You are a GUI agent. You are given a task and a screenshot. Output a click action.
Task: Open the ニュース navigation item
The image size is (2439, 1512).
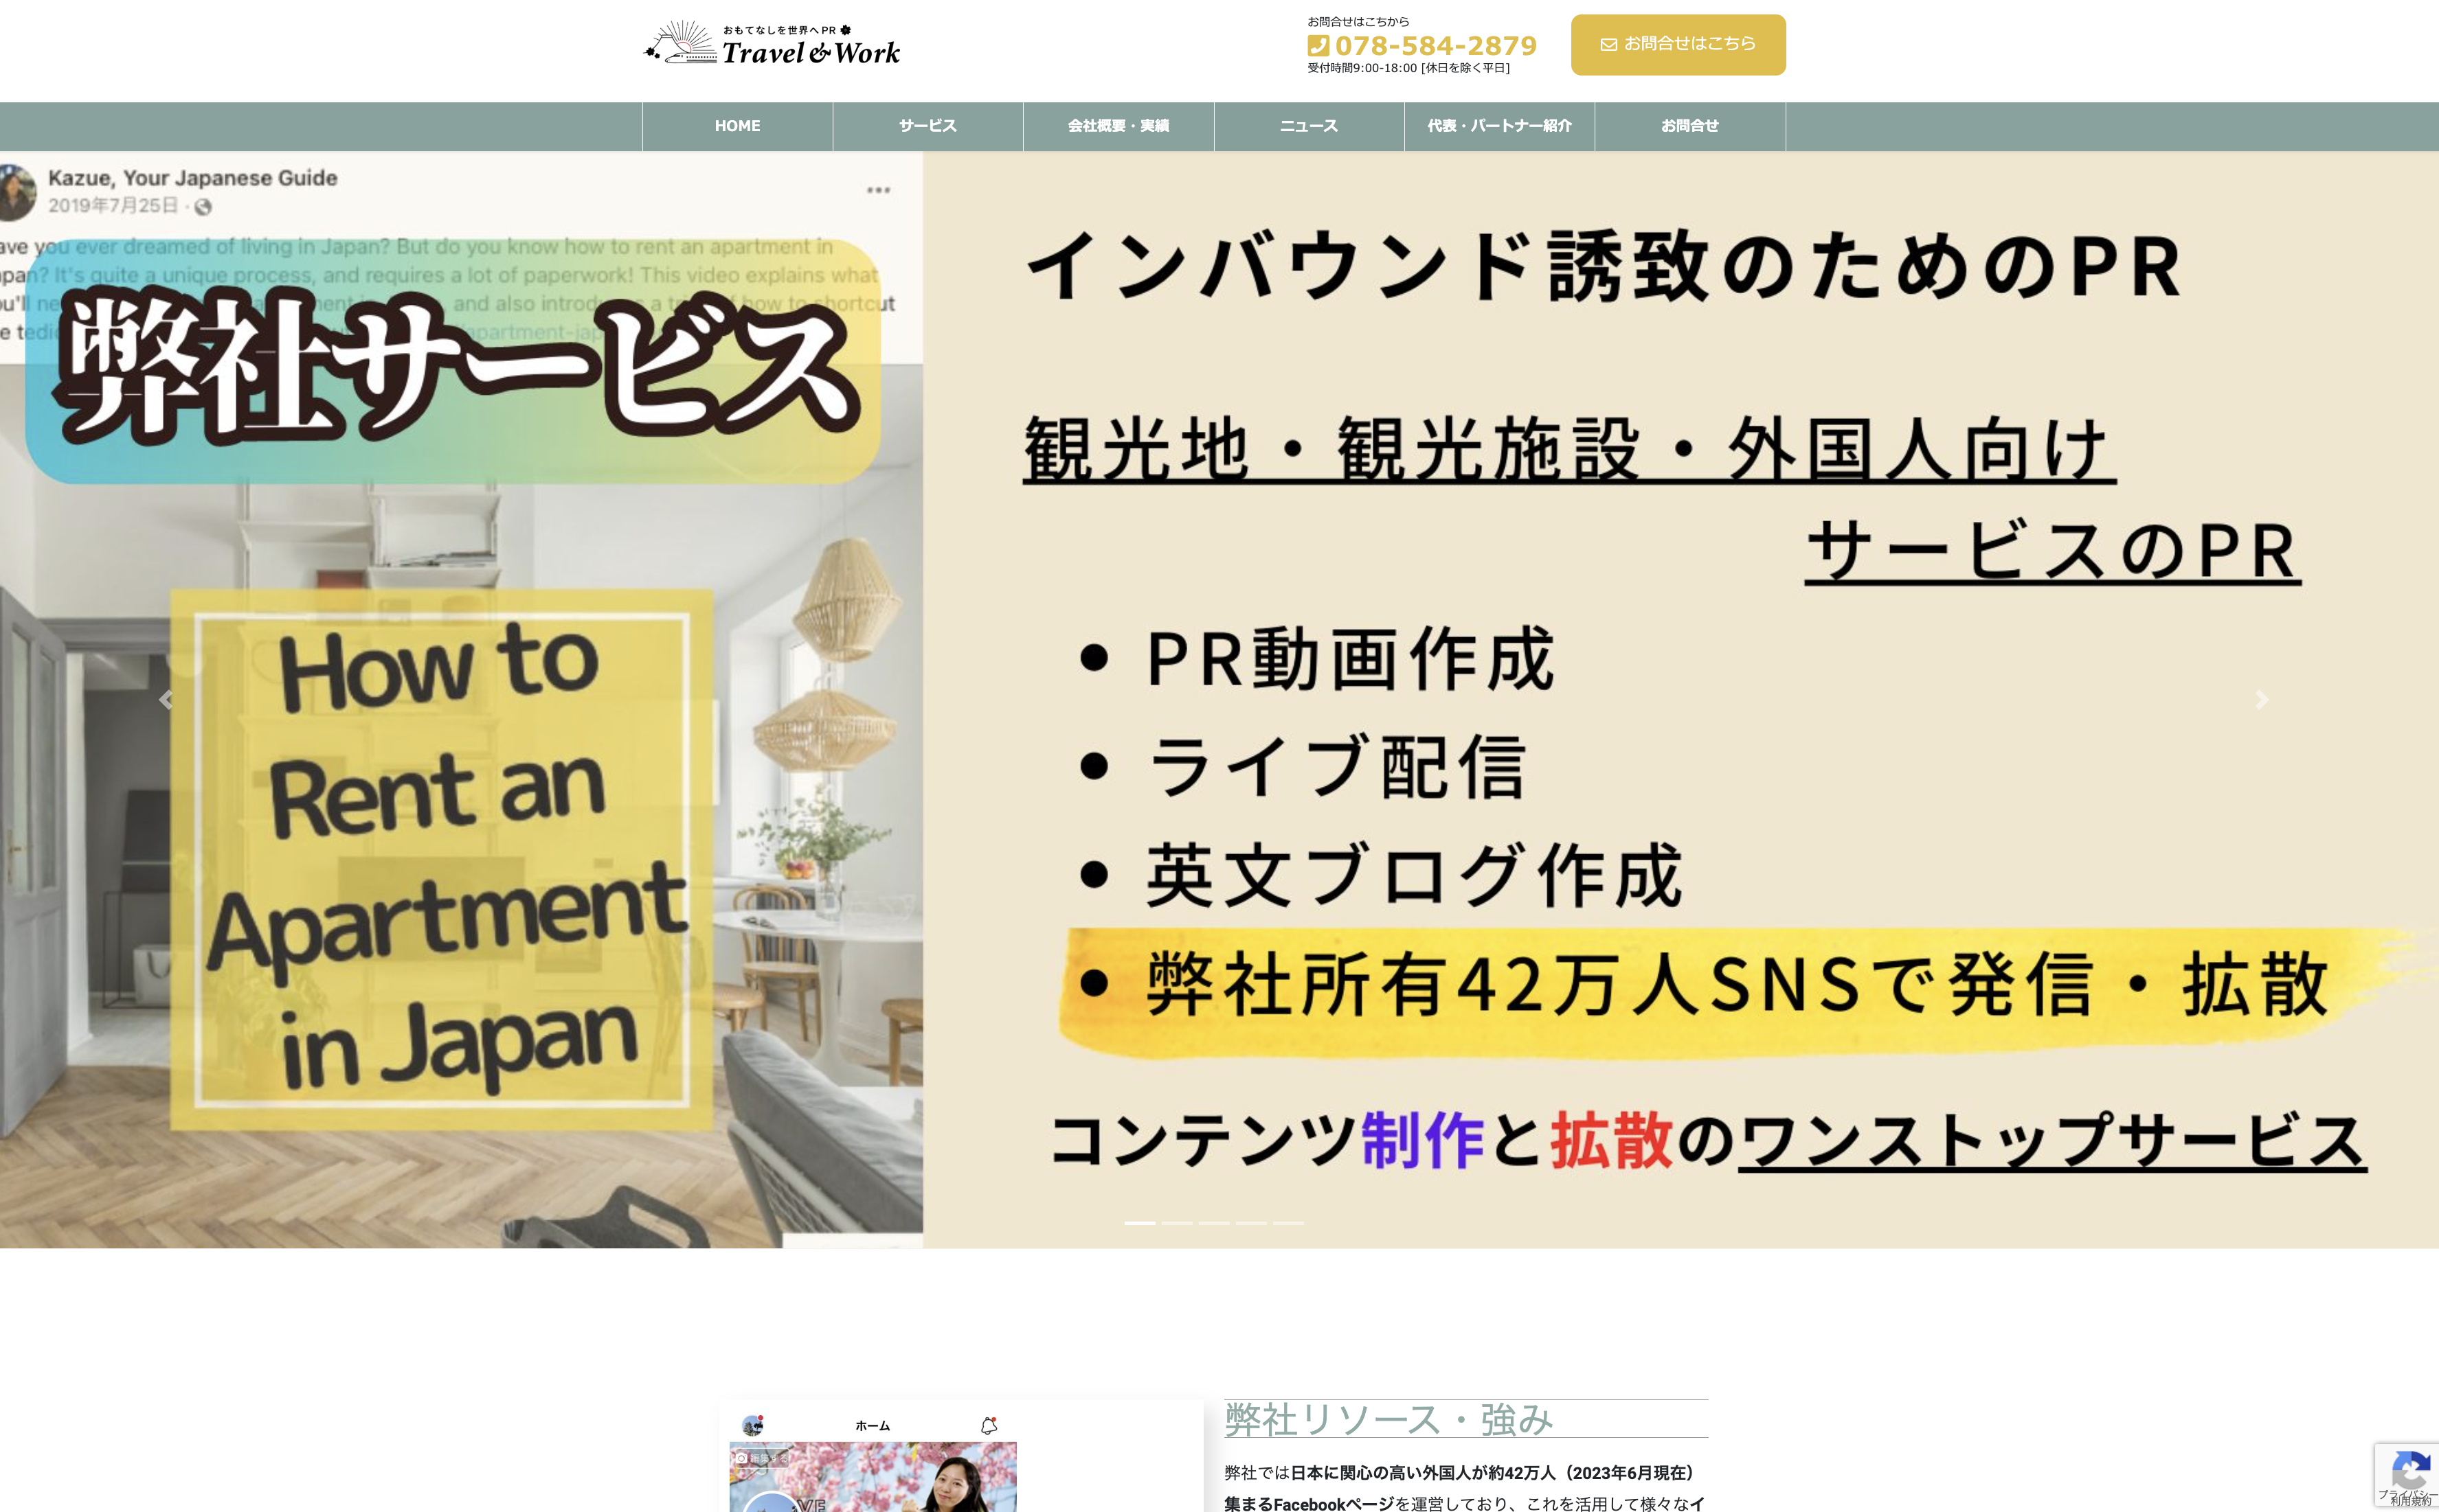1309,126
